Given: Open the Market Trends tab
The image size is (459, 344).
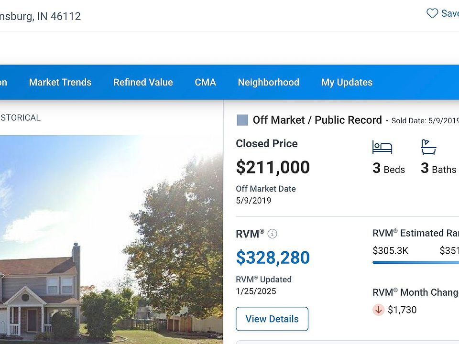Looking at the screenshot, I should 60,82.
